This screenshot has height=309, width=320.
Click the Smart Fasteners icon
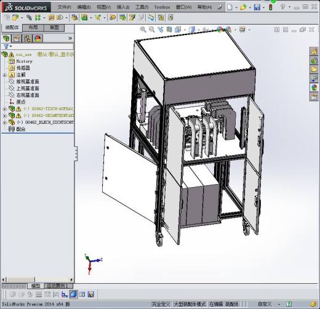click(51, 18)
